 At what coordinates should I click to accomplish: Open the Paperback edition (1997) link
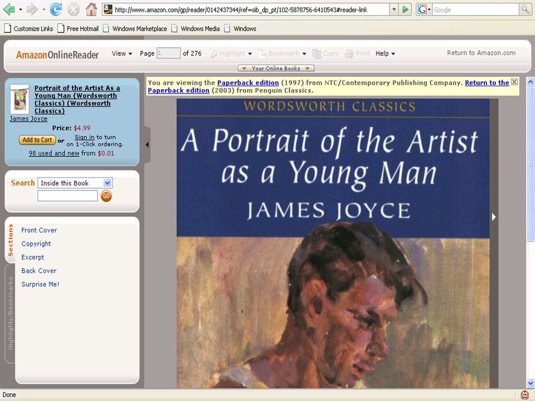point(248,82)
